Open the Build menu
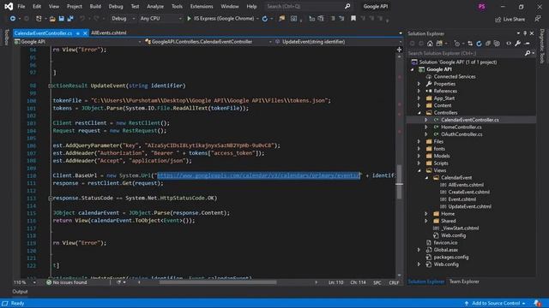Image resolution: width=549 pixels, height=308 pixels. 95,6
